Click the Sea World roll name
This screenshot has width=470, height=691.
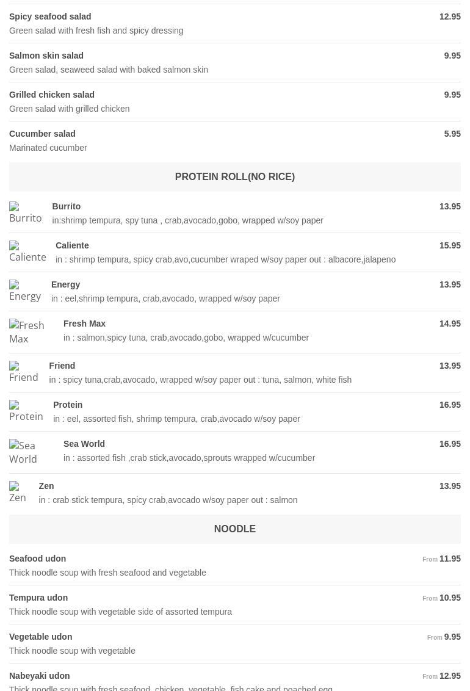coord(84,444)
